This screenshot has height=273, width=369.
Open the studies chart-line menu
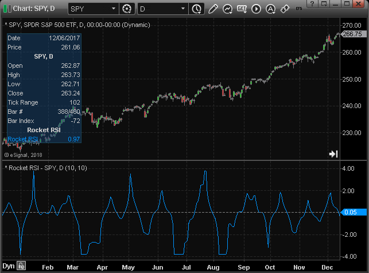(x=227, y=9)
